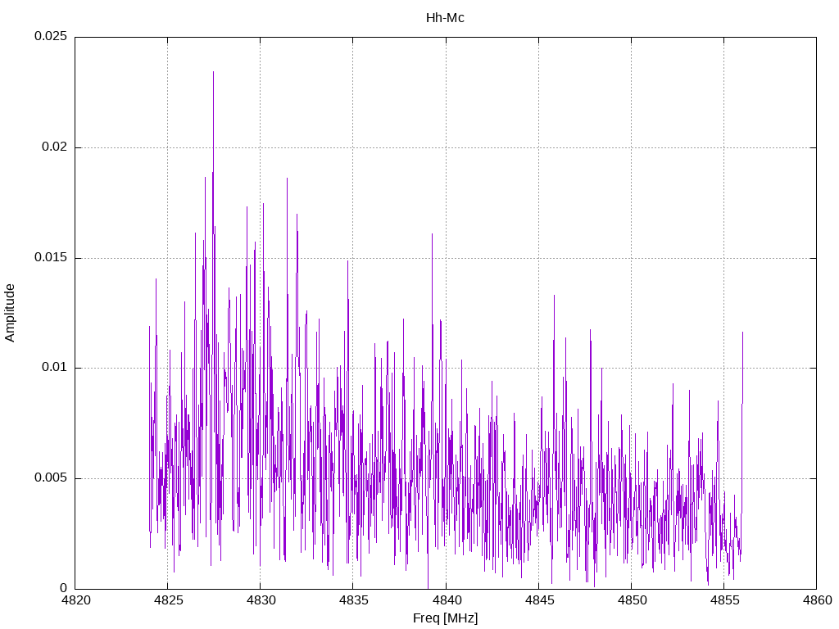Click the y-axis tick label 0.015
The height and width of the screenshot is (629, 839).
click(51, 257)
